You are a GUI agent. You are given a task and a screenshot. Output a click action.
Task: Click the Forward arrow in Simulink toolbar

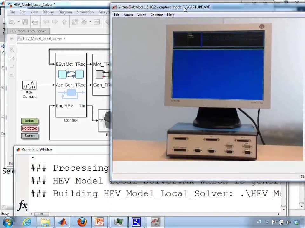[x=55, y=22]
